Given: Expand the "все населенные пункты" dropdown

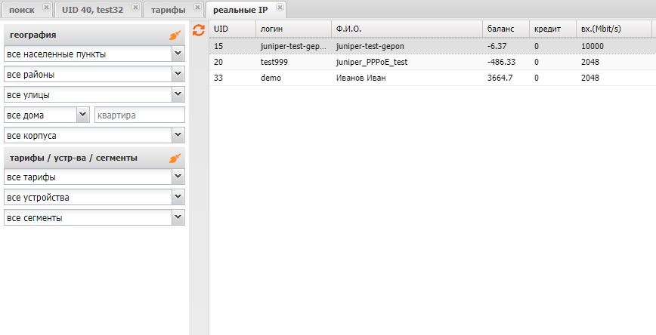Looking at the screenshot, I should [x=178, y=54].
